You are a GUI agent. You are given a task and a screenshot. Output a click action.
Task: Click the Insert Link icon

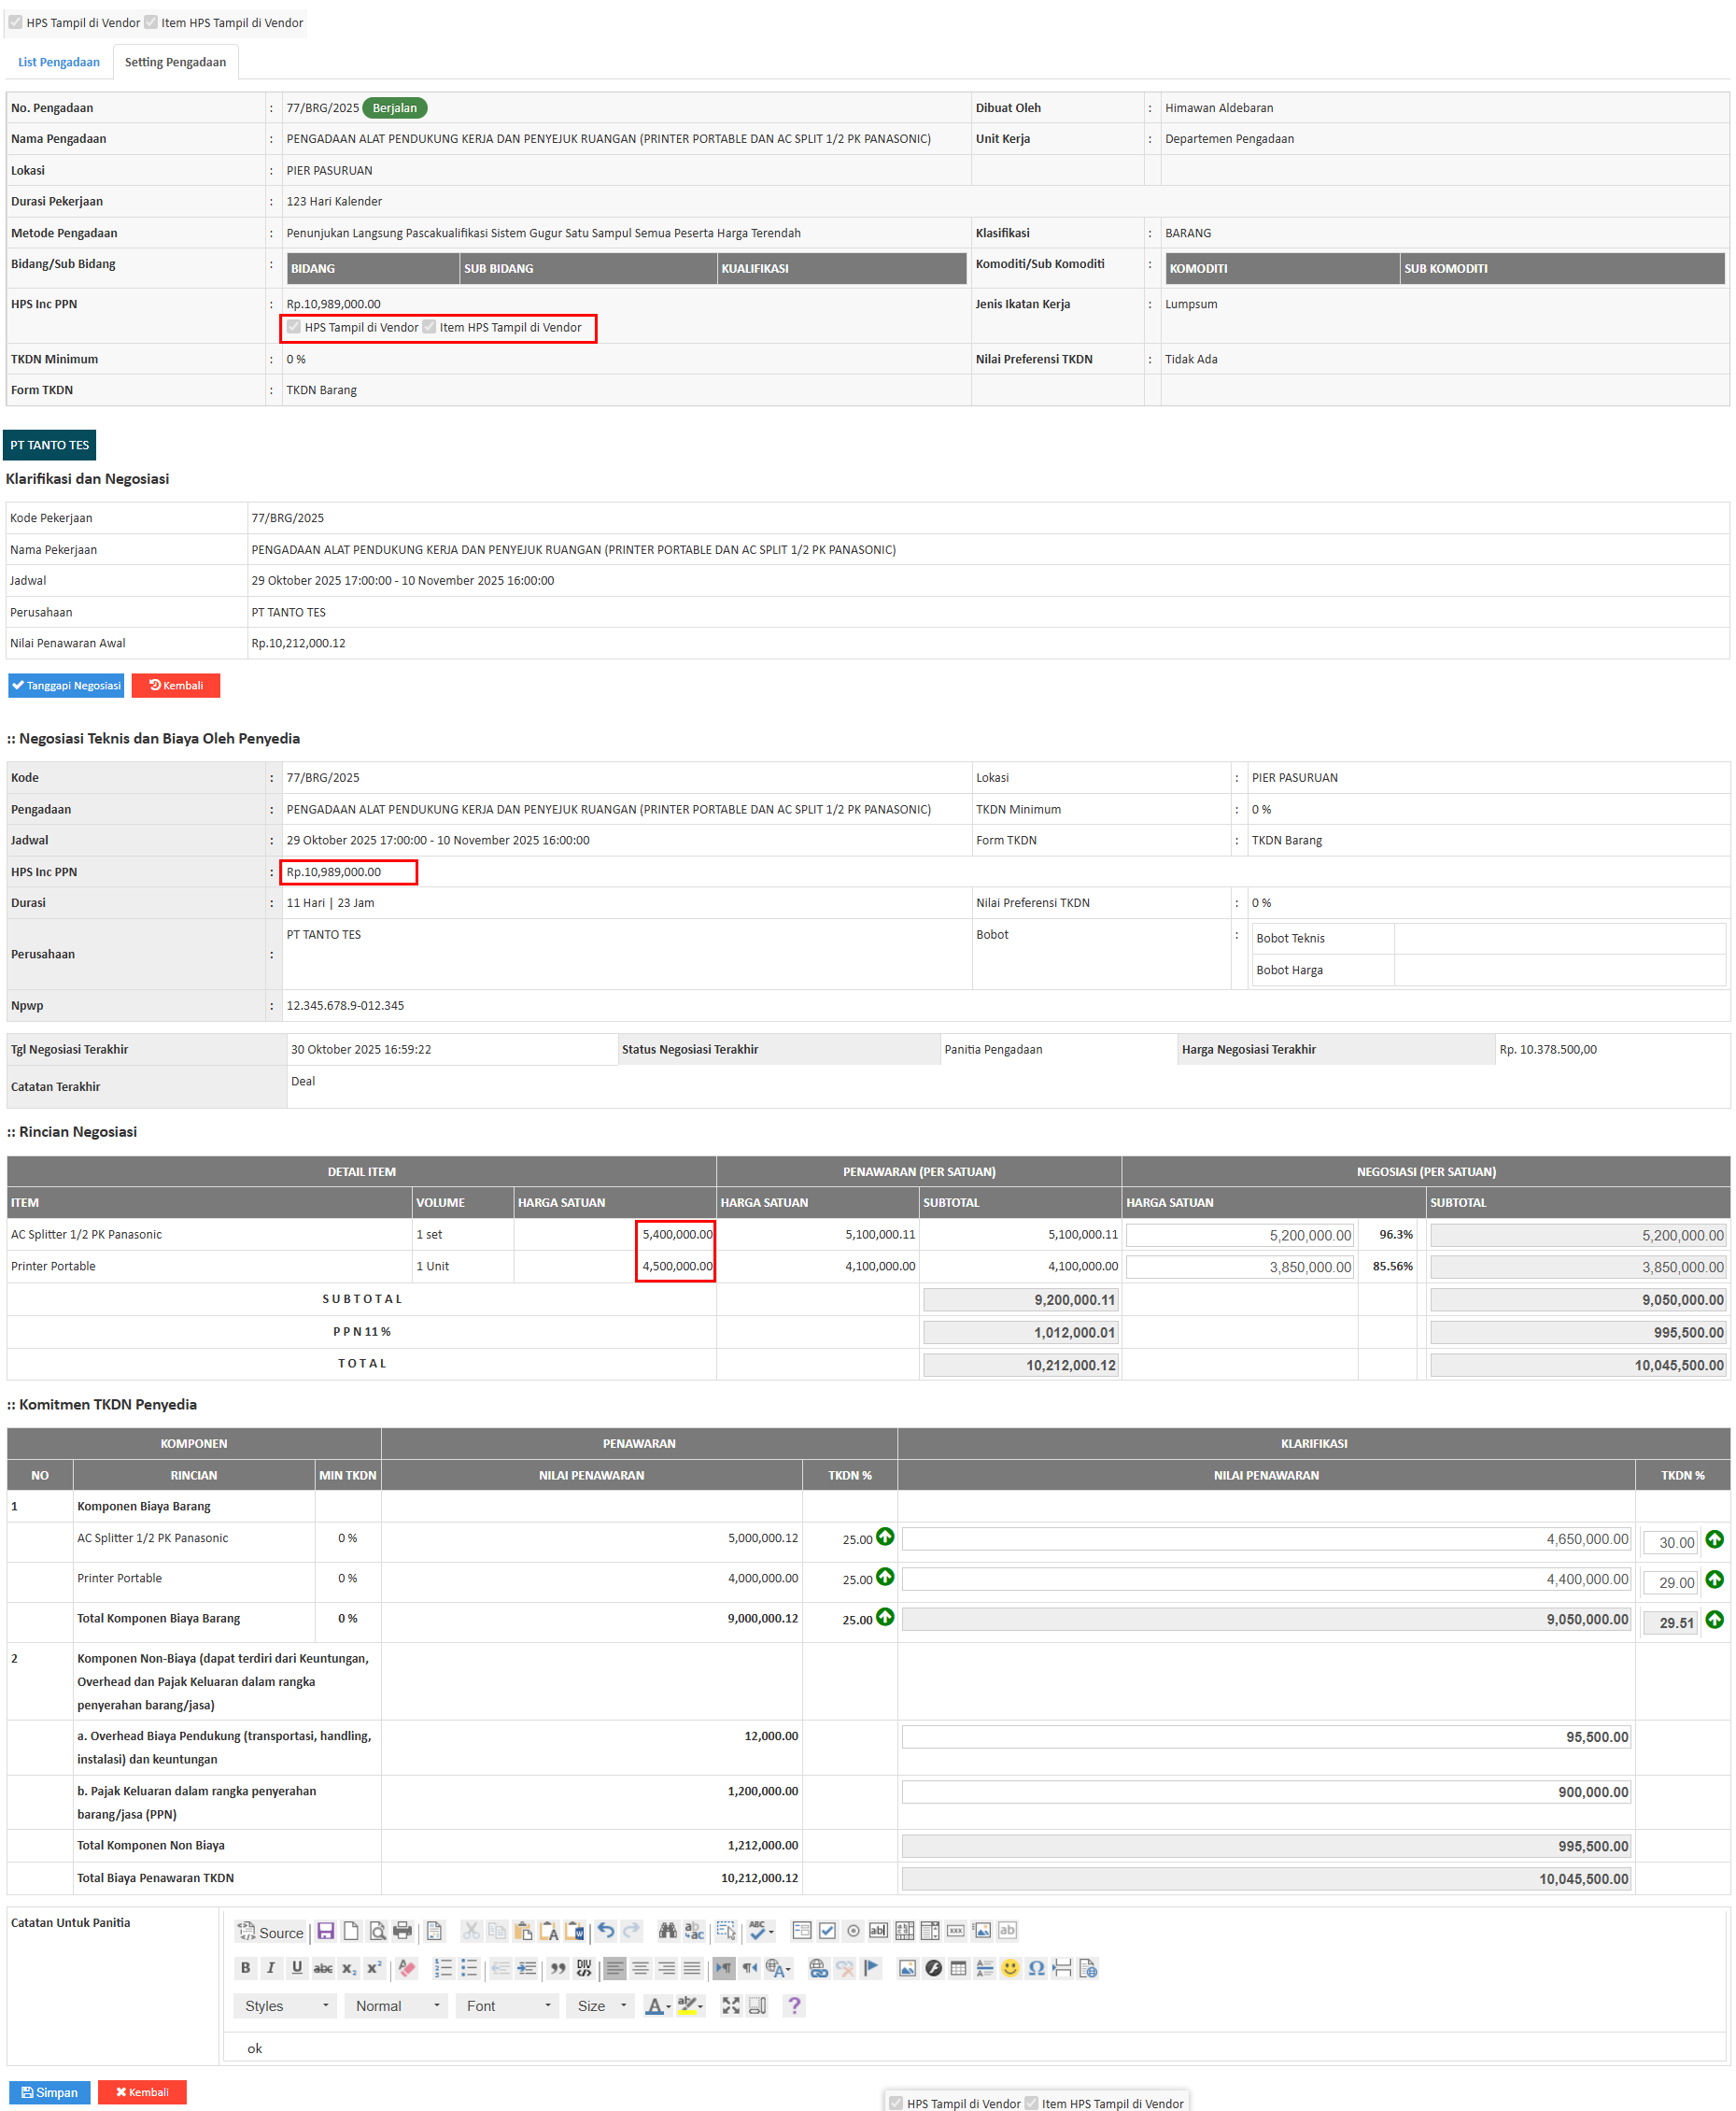pos(818,1968)
